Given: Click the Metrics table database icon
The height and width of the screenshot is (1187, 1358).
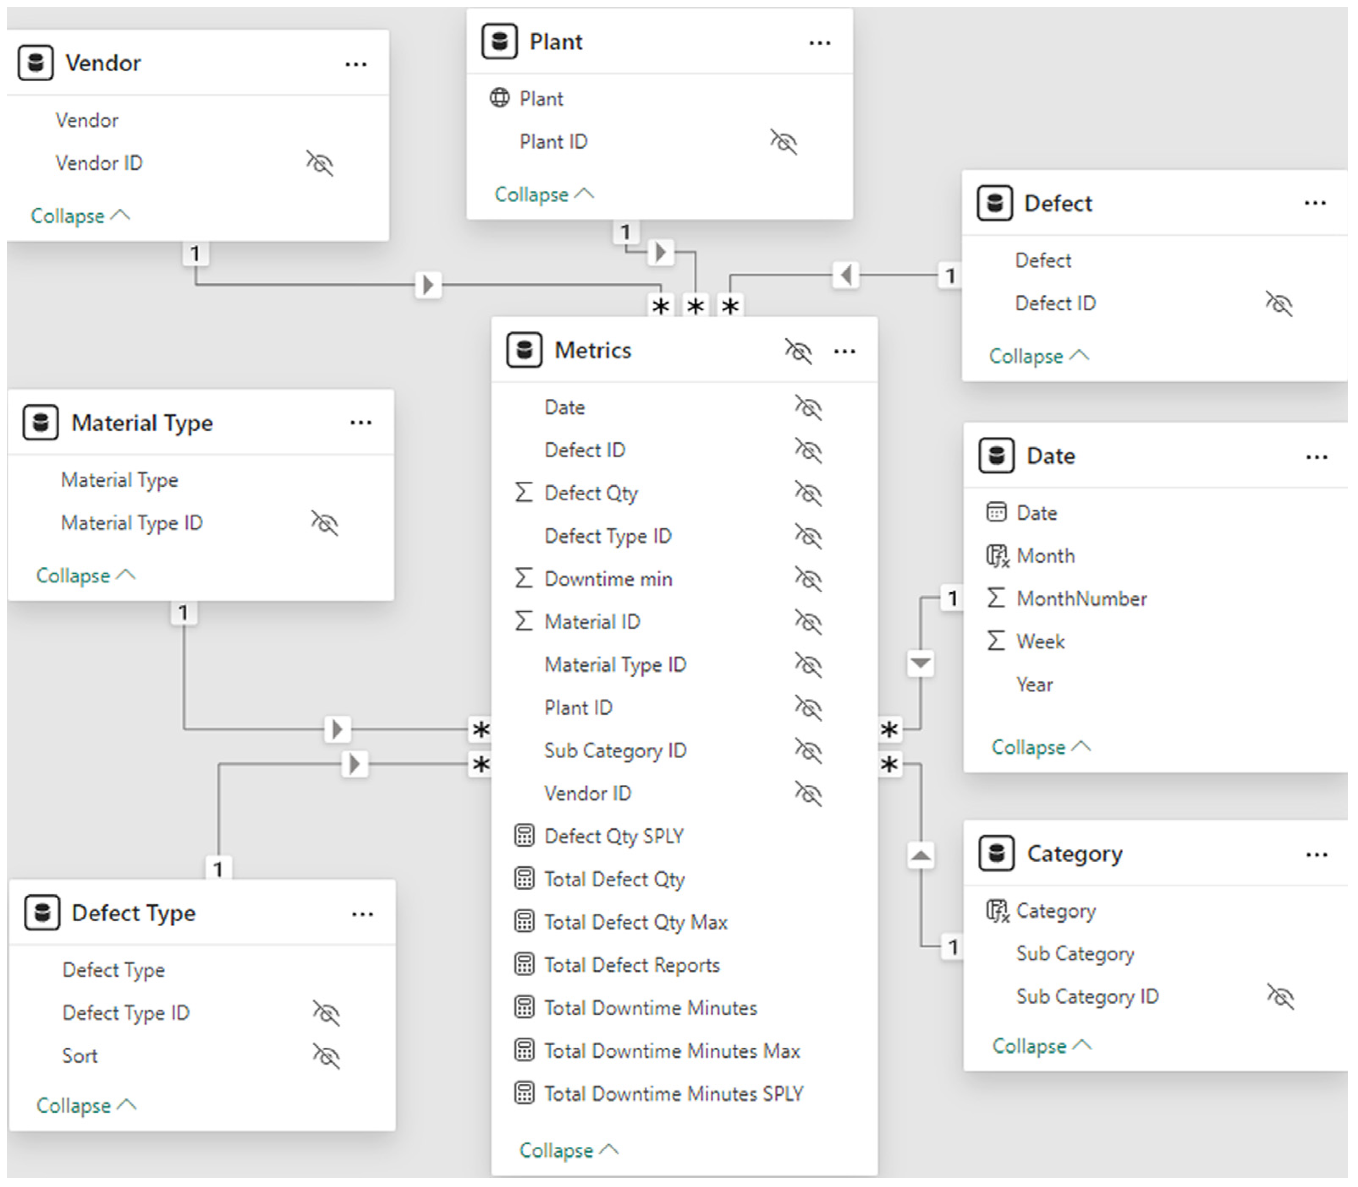Looking at the screenshot, I should [524, 350].
